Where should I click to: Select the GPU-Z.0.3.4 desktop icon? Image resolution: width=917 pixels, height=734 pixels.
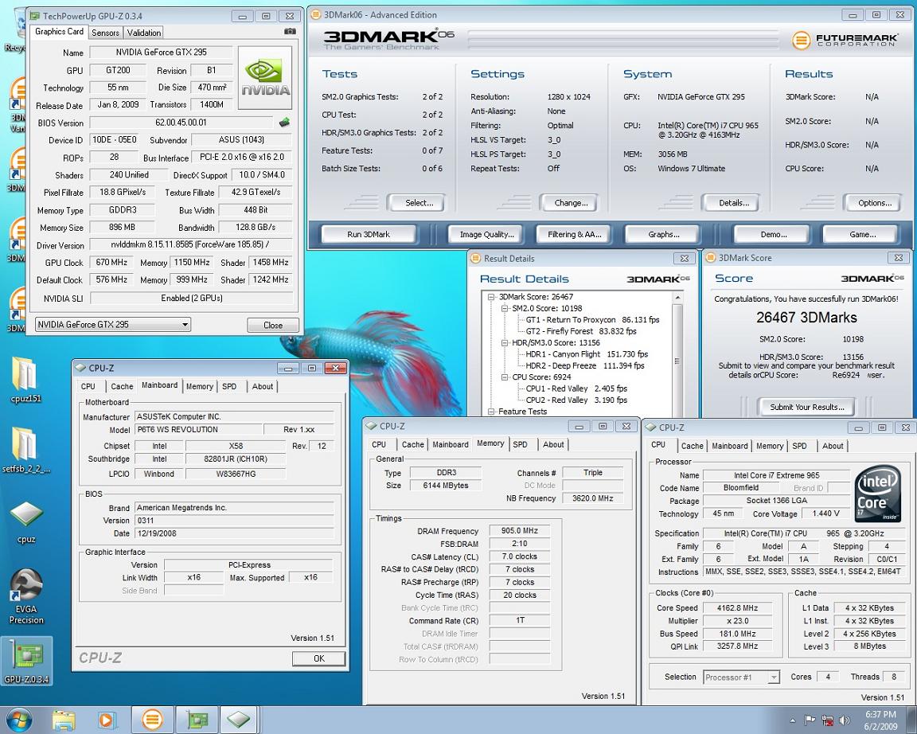[x=26, y=662]
